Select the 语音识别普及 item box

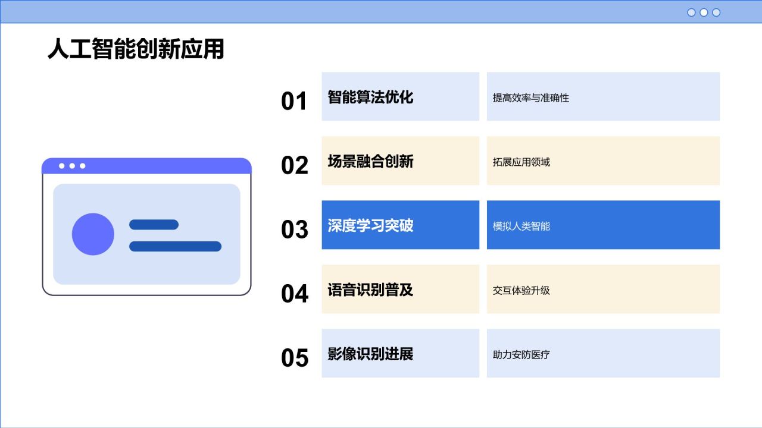[400, 289]
